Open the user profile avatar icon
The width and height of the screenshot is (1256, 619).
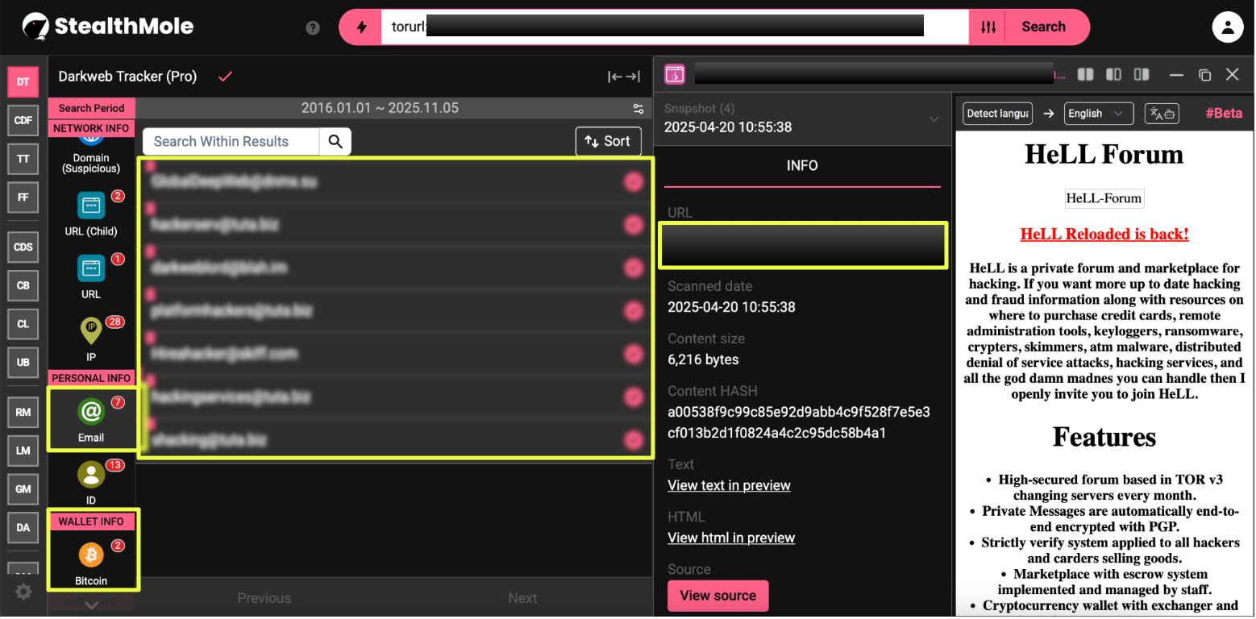(x=1227, y=27)
